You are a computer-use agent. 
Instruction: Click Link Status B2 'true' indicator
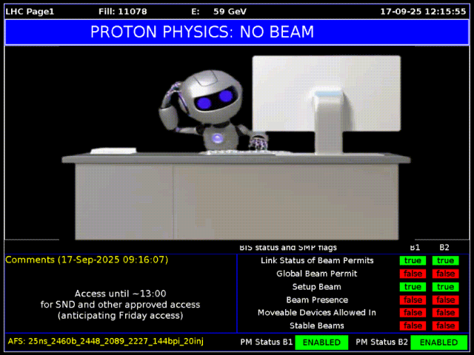445,260
